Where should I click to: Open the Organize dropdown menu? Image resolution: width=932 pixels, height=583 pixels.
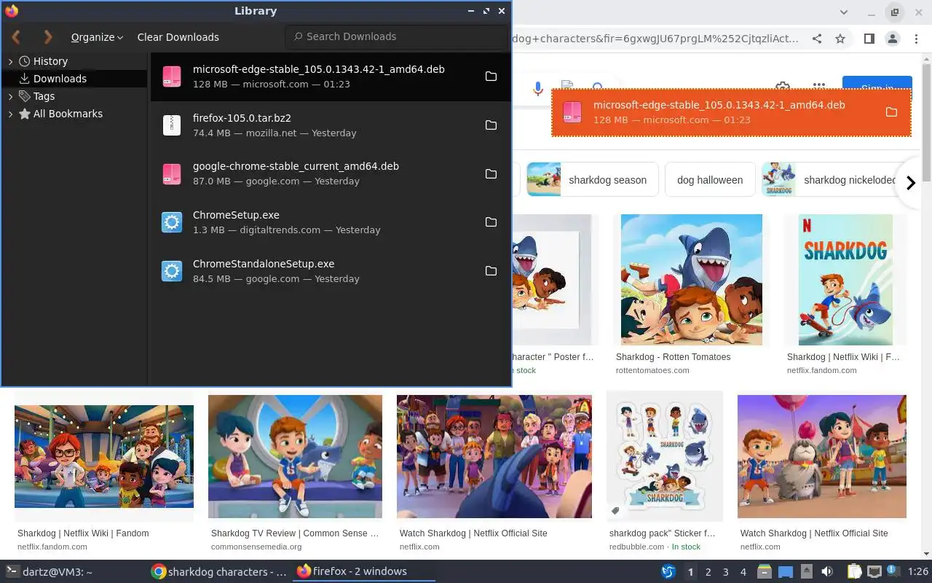[x=97, y=37]
